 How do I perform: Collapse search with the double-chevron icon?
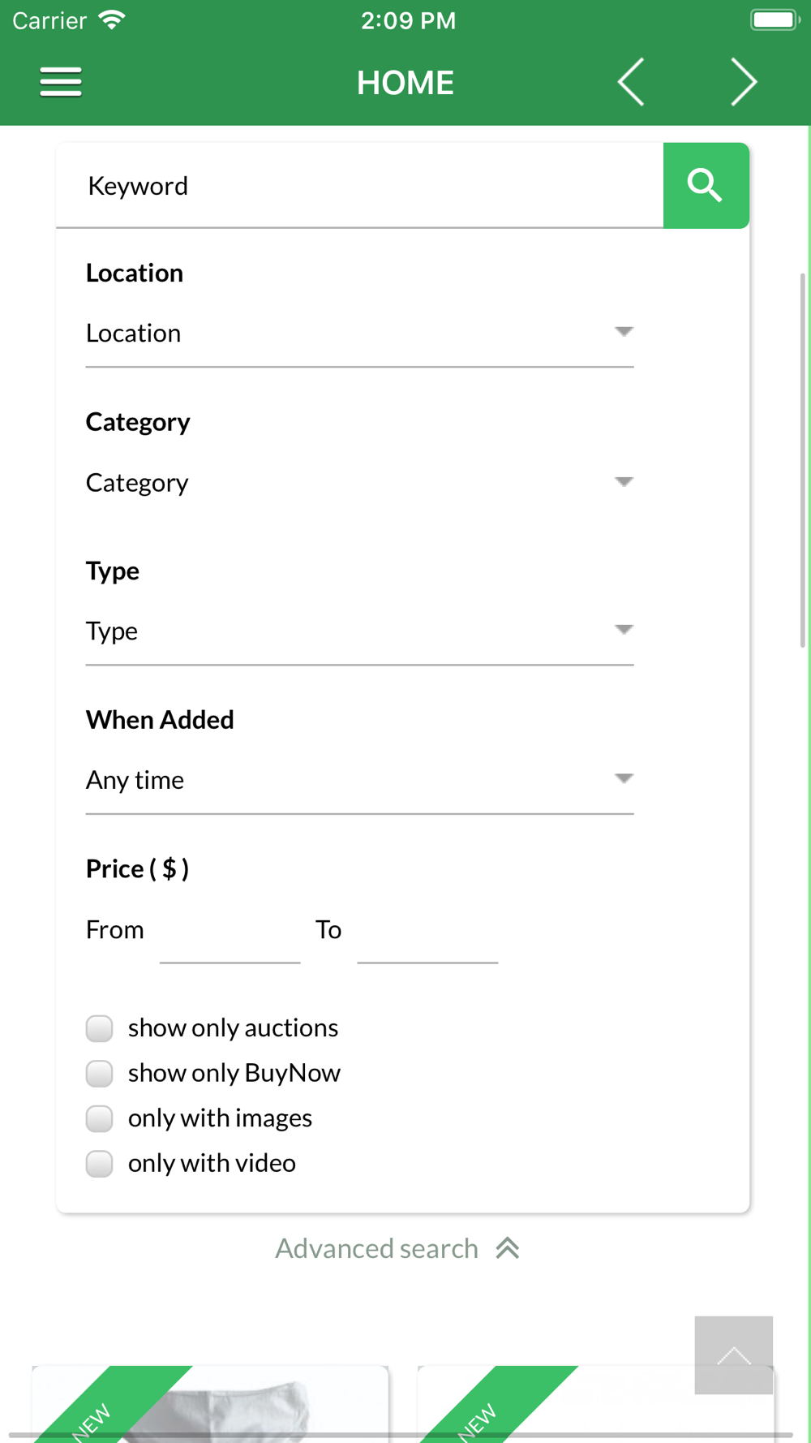tap(508, 1248)
